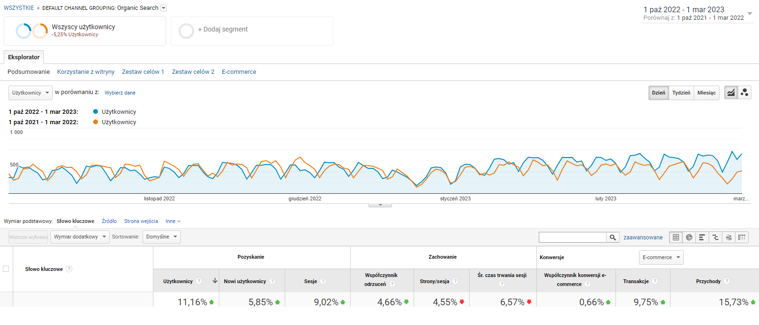Screen dimensions: 759x325
Task: Add a segment with Dodaj segment
Action: click(x=223, y=30)
